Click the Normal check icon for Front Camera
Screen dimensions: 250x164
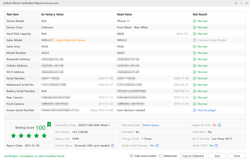click(194, 104)
